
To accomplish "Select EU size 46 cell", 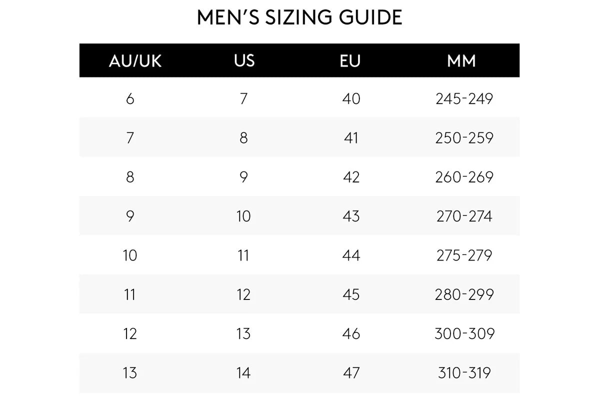I will (x=351, y=333).
